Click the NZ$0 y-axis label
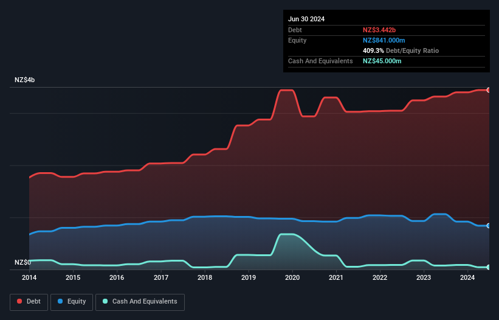This screenshot has height=320, width=499. point(22,262)
